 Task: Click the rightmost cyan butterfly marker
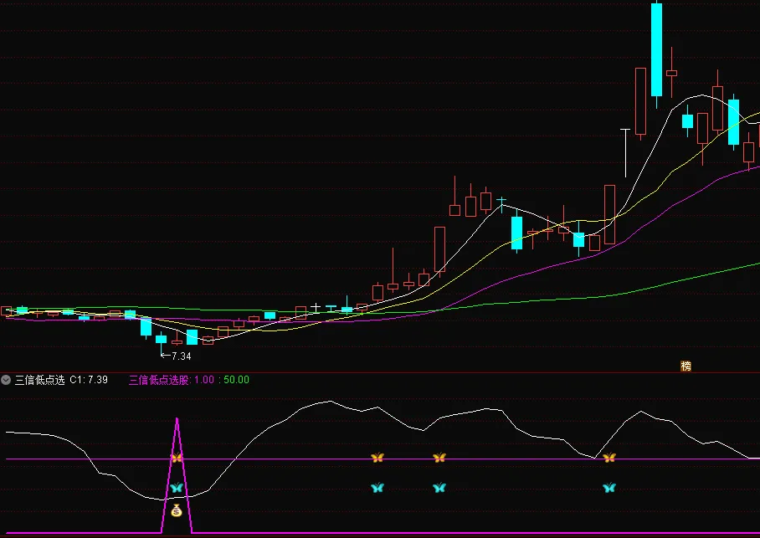(609, 488)
